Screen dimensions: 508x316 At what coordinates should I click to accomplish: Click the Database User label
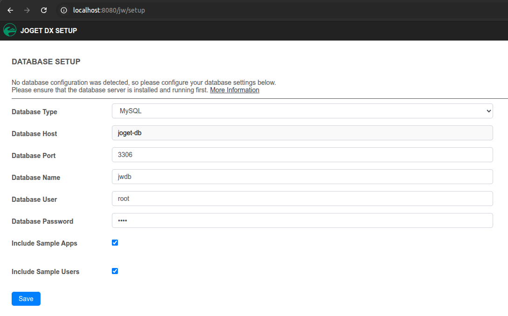[34, 199]
